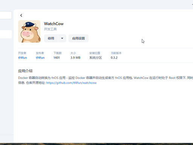Open the github.com/tf4fun/watchcow repository link

click(x=71, y=83)
